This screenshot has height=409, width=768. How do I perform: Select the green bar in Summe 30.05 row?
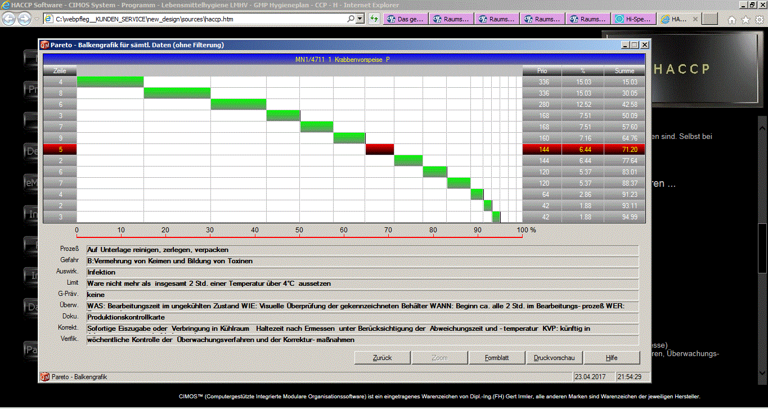pos(177,93)
